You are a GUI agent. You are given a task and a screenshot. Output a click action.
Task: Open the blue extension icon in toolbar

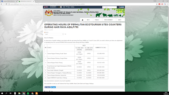point(165,4)
